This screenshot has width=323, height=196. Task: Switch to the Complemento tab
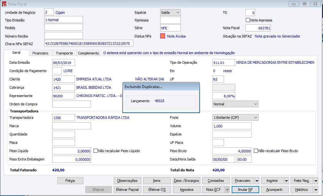pyautogui.click(x=88, y=53)
